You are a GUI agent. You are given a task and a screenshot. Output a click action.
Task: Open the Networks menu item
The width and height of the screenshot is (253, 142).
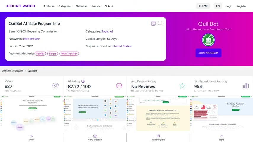(x=81, y=6)
